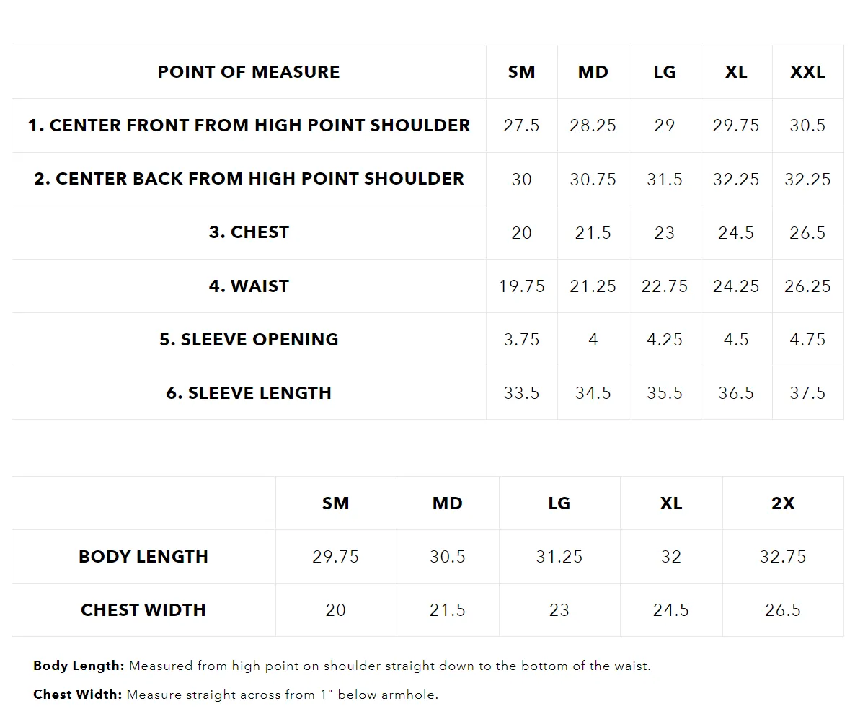
Task: Click the Center Back From High Point Shoulder label
Action: (249, 179)
